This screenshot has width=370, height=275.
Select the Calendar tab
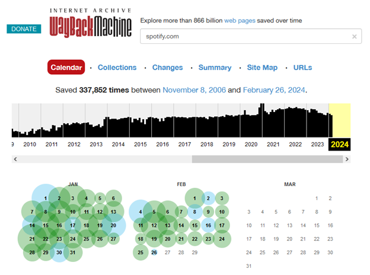pyautogui.click(x=66, y=67)
